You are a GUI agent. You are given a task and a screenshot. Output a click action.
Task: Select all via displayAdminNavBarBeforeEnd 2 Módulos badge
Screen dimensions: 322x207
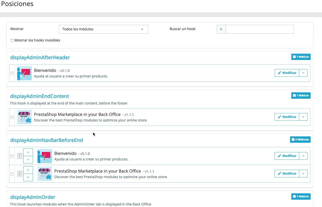point(300,139)
